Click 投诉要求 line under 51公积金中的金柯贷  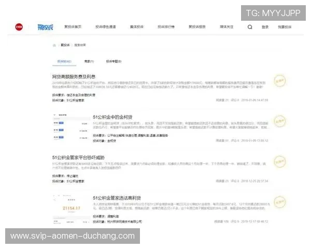click(131, 135)
